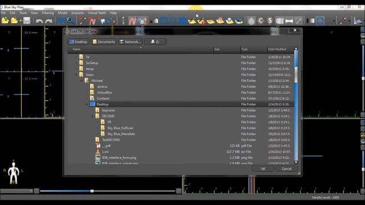Click the open folder toolbar icon
Image resolution: width=365 pixels, height=205 pixels.
pyautogui.click(x=14, y=20)
